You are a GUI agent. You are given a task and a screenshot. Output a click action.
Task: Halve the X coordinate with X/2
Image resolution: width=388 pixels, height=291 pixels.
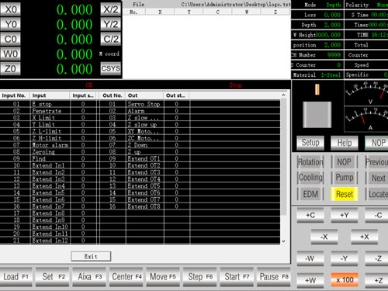click(111, 9)
